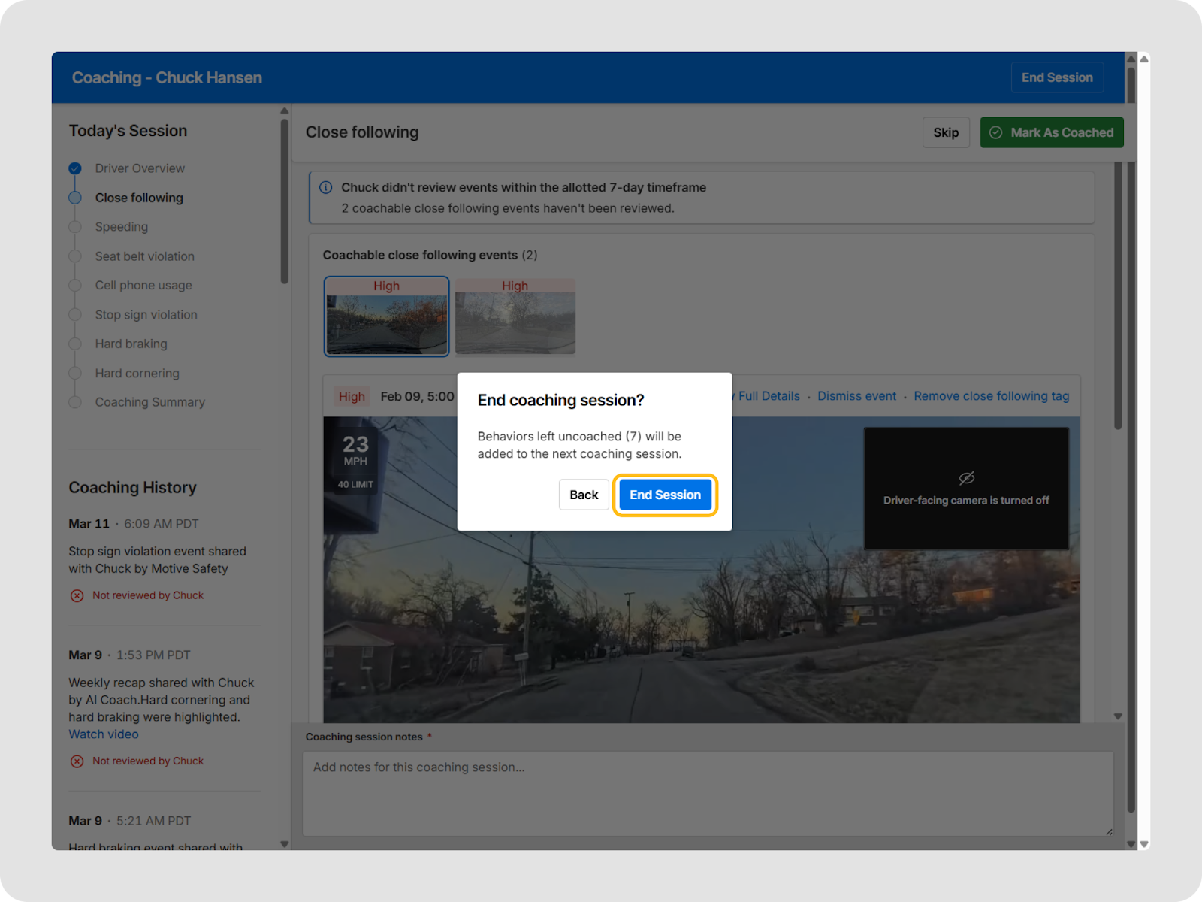Viewport: 1202px width, 902px height.
Task: Select the Speeding step circle
Action: coord(75,227)
